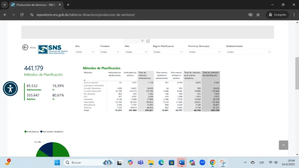This screenshot has height=168, width=299.
Task: Bookmark the page with the star icon
Action: (258, 14)
